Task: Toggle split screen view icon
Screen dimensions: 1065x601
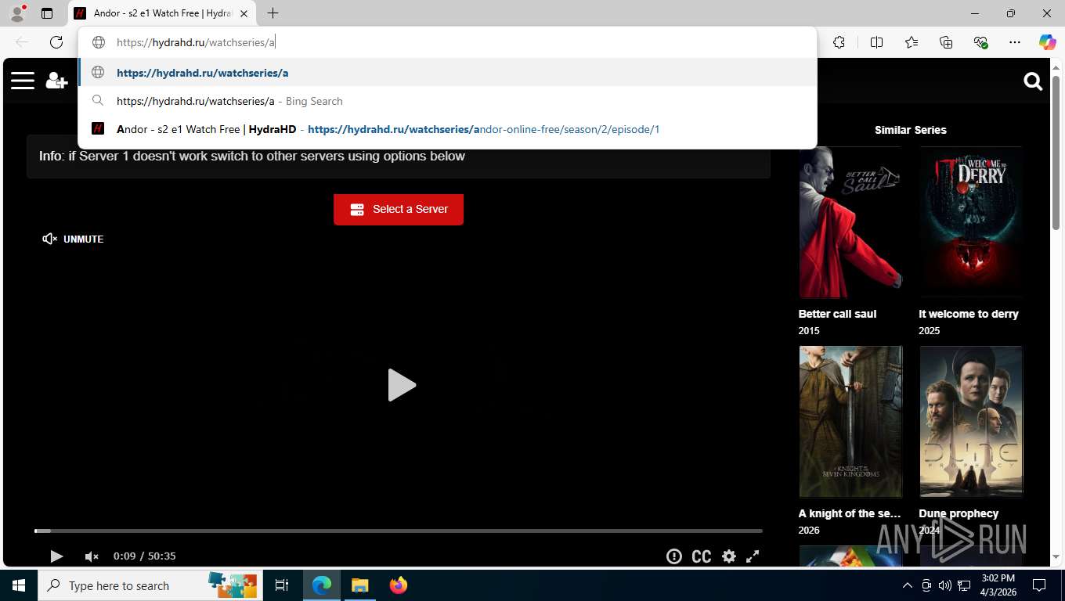Action: click(x=877, y=42)
